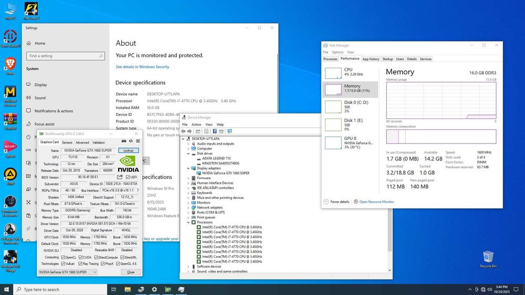This screenshot has height=295, width=525.
Task: Open Task Manager Startup tab
Action: (387, 59)
